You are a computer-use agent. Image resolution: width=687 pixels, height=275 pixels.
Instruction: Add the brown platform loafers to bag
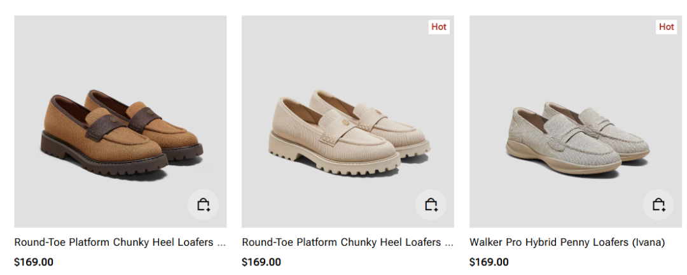point(203,205)
